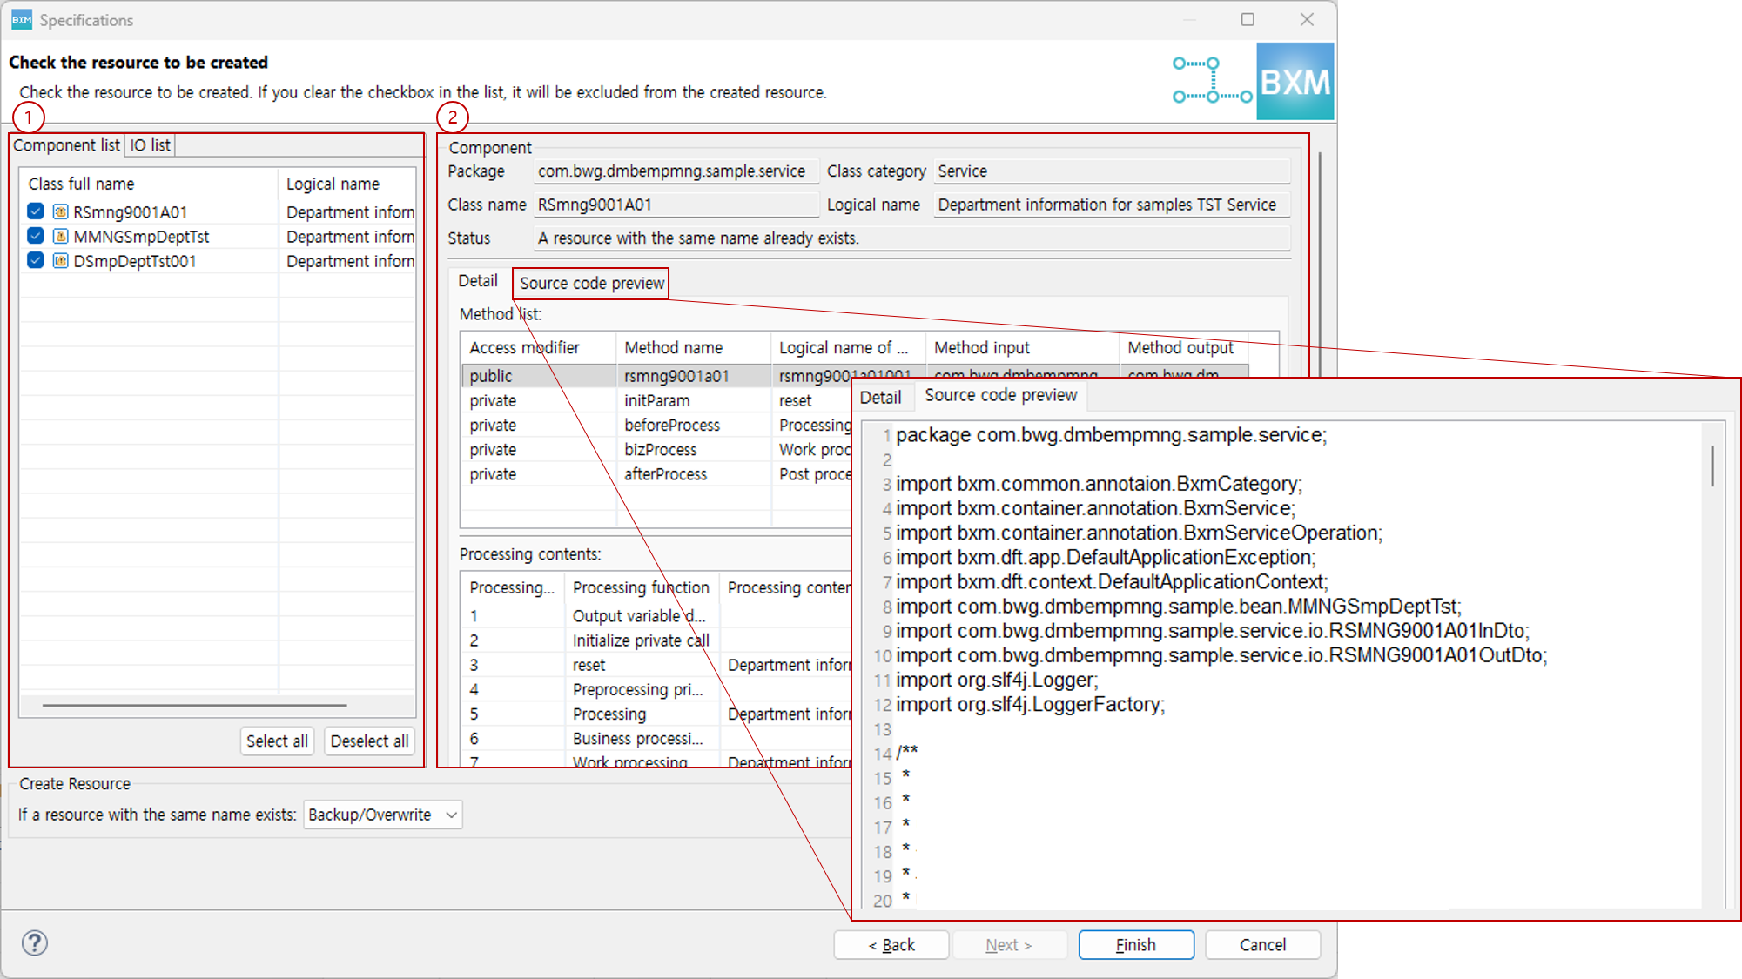Click the Deselect all button
The height and width of the screenshot is (979, 1742).
(369, 741)
